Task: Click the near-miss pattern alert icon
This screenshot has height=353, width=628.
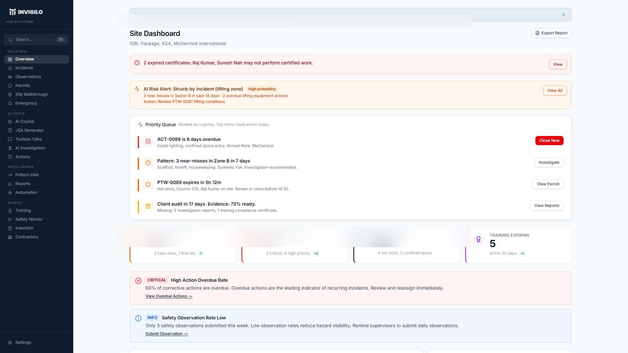Action: click(x=148, y=163)
